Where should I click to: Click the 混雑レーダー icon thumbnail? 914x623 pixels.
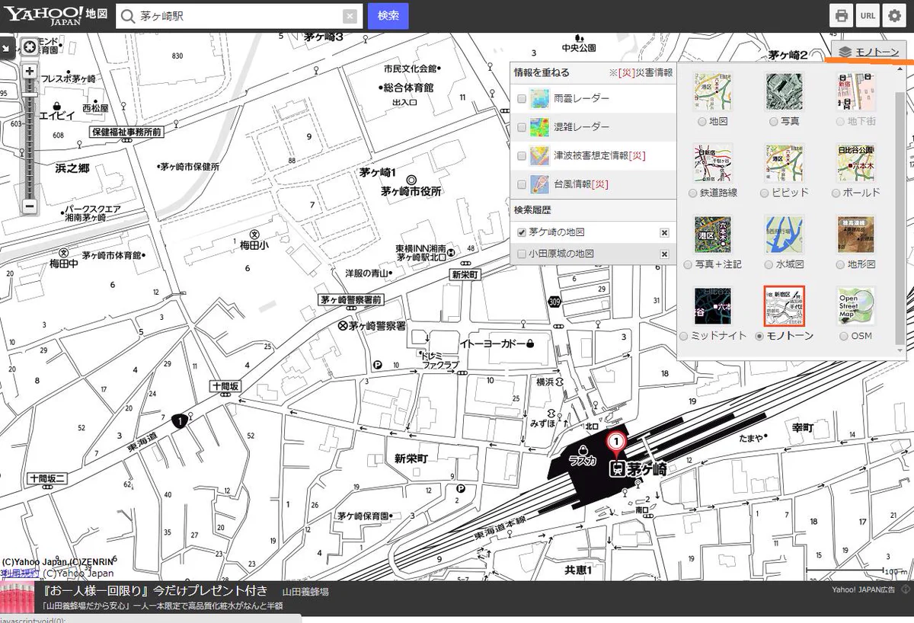click(x=538, y=127)
